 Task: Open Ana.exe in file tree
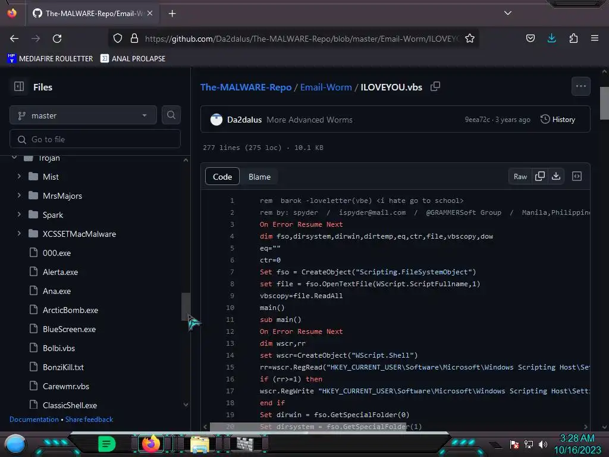tap(56, 291)
